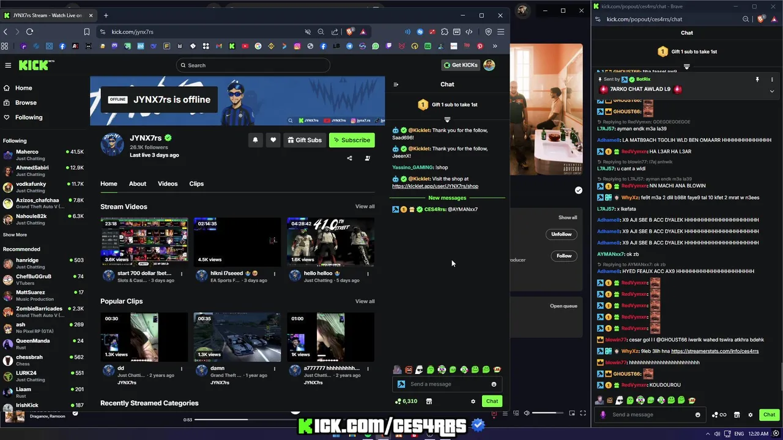Show more hidden bookmarks chevron

(495, 46)
